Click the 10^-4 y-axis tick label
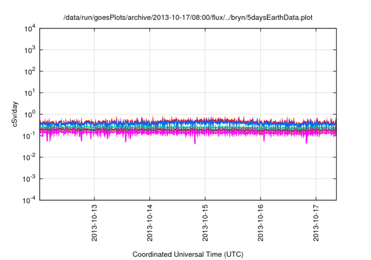371x260 pixels. tap(29, 200)
